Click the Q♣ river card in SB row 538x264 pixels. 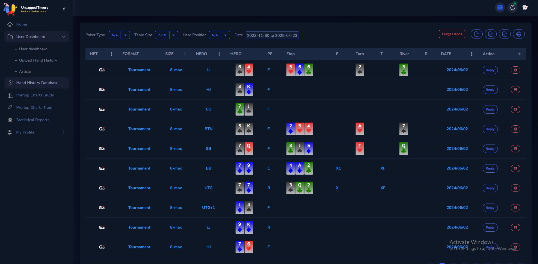tap(403, 148)
